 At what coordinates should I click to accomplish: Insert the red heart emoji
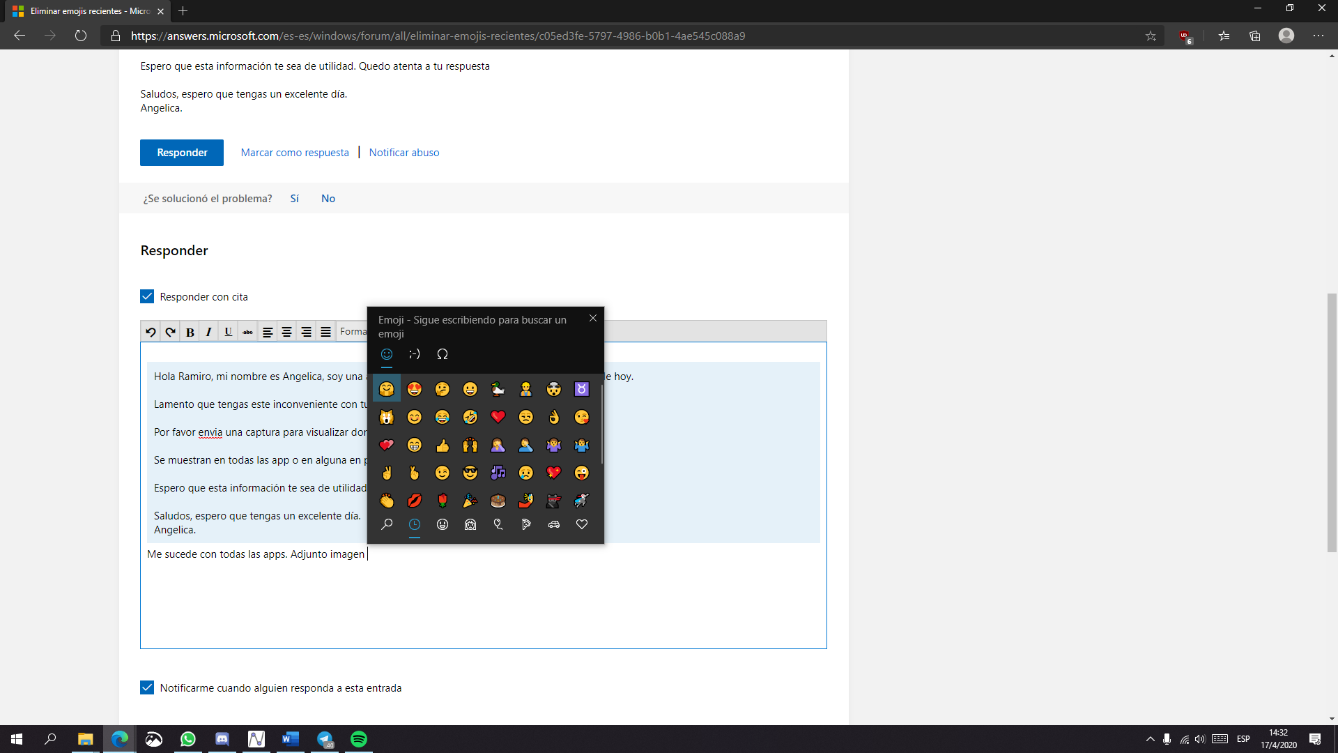click(x=498, y=417)
